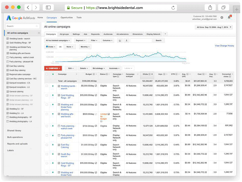The width and height of the screenshot is (242, 182).
Task: Click the Google AdWords logo
Action: pyautogui.click(x=21, y=18)
